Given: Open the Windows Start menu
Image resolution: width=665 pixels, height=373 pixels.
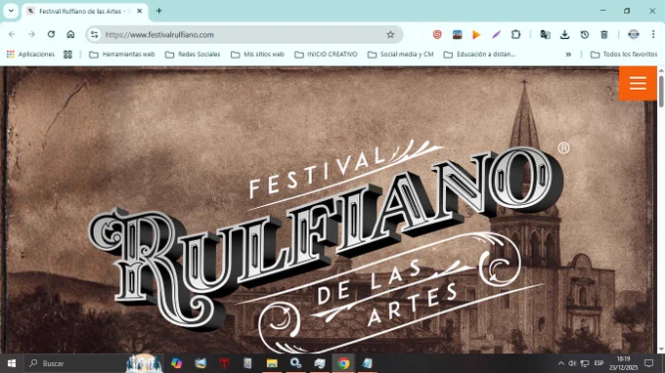Looking at the screenshot, I should pos(12,363).
